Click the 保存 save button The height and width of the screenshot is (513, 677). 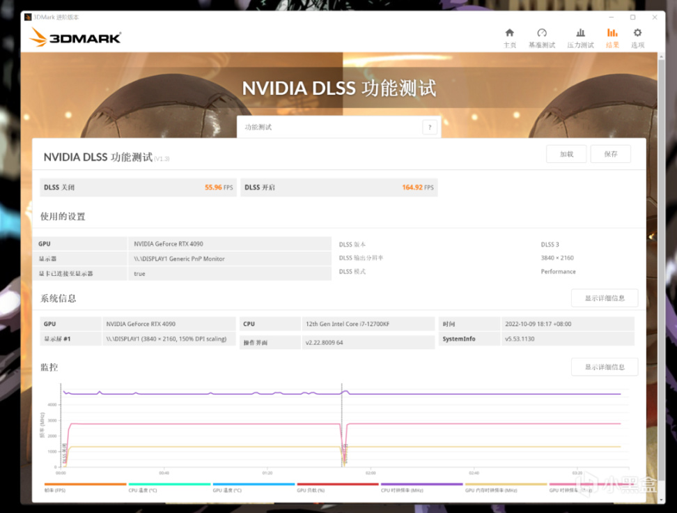coord(611,154)
